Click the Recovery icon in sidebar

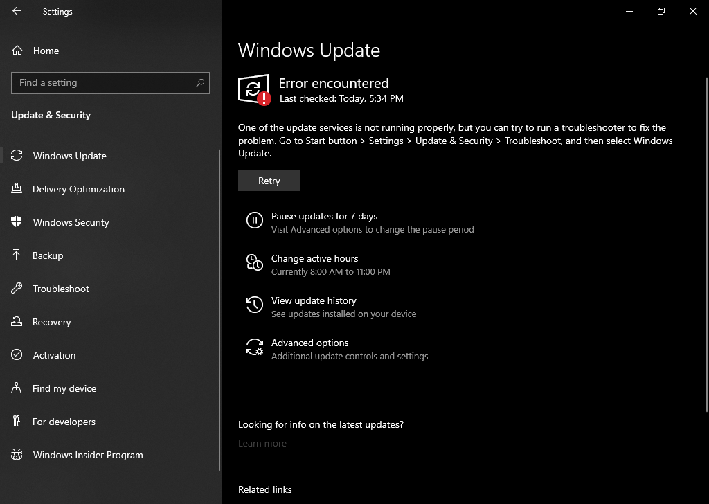pyautogui.click(x=17, y=321)
